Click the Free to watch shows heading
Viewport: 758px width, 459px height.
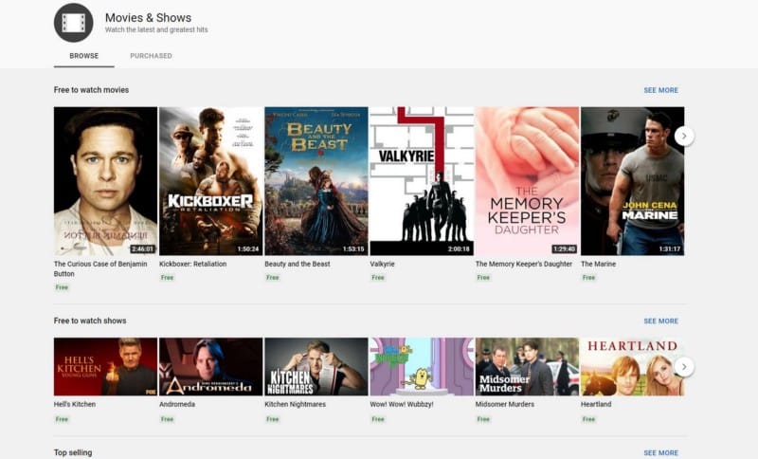point(90,321)
